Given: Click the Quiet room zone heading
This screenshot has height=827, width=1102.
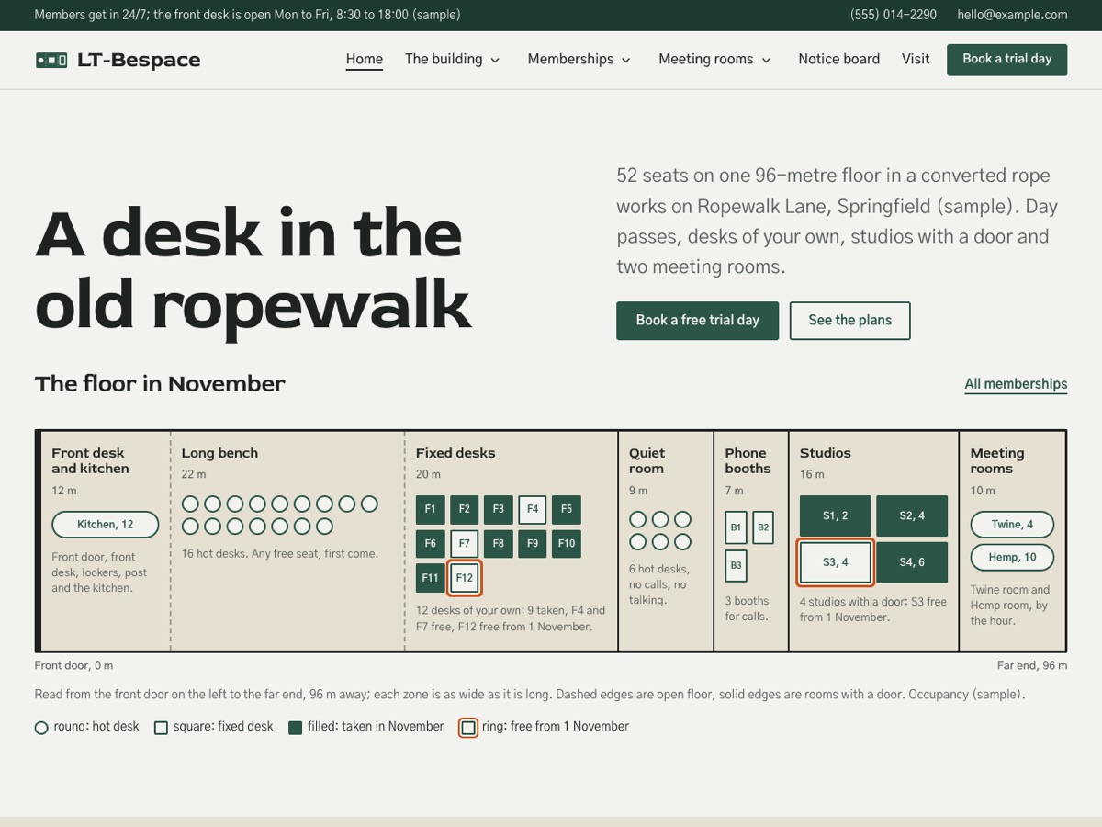Looking at the screenshot, I should 647,460.
